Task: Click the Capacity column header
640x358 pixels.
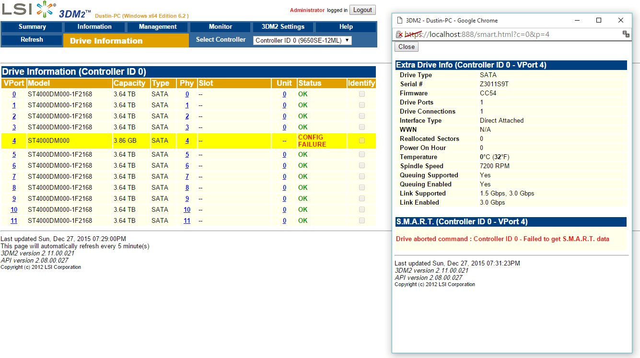Action: 131,83
